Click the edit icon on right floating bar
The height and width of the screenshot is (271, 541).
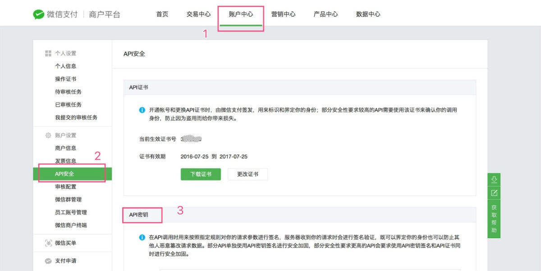[x=494, y=193]
